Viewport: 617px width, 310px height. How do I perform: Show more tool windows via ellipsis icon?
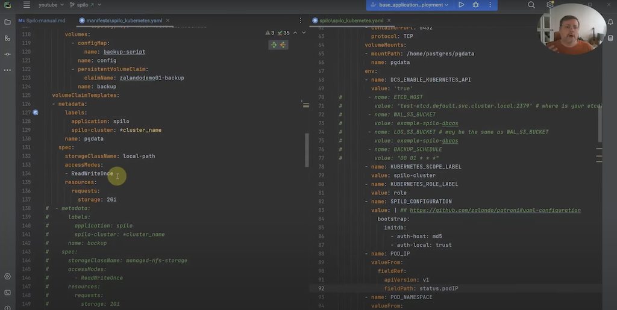click(7, 70)
